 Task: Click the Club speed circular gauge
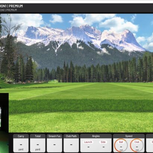pyautogui.click(x=137, y=145)
